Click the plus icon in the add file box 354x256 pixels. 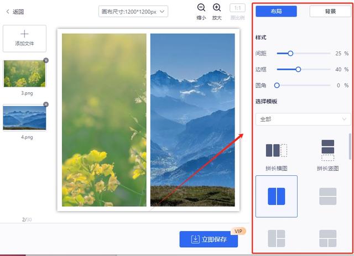24,34
